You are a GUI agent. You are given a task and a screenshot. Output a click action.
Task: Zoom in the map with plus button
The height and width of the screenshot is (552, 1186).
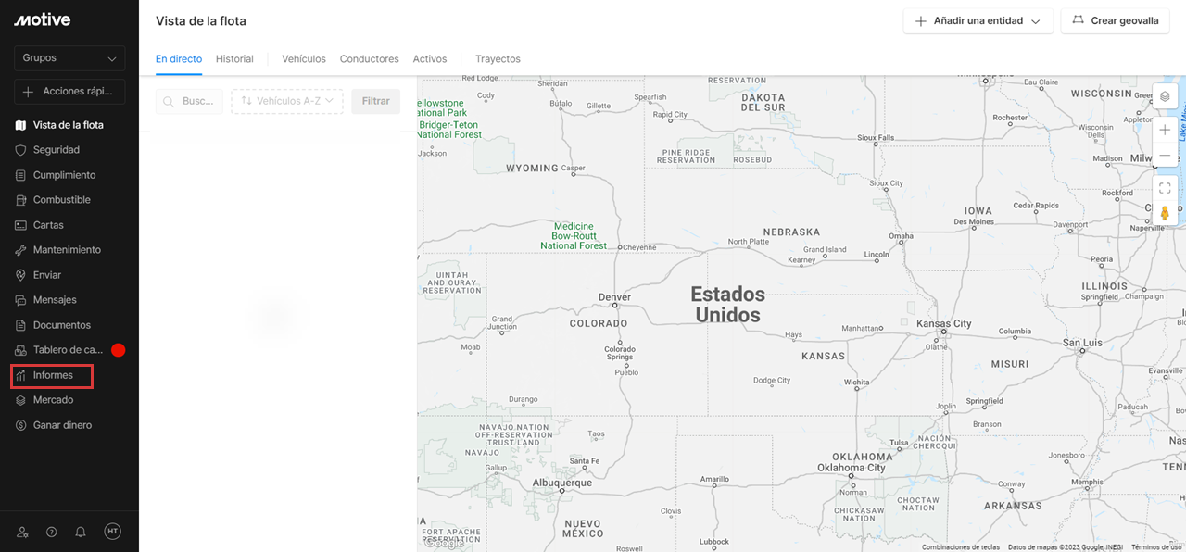(1165, 130)
